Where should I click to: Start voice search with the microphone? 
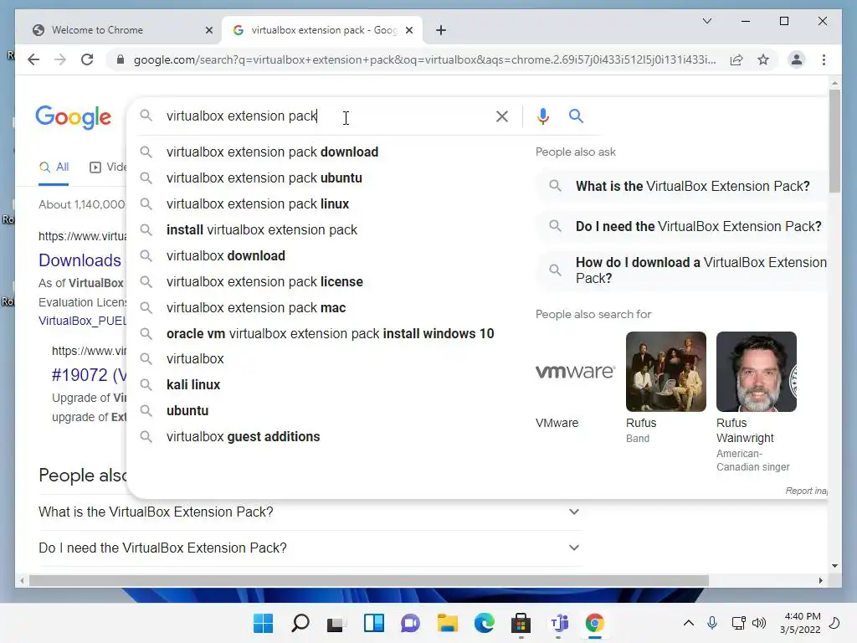pos(542,116)
